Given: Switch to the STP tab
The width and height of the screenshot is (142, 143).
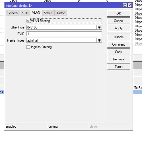Looking at the screenshot, I should click(x=25, y=13).
